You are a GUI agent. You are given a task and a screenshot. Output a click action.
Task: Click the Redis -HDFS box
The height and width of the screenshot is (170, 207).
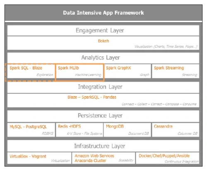79,130
